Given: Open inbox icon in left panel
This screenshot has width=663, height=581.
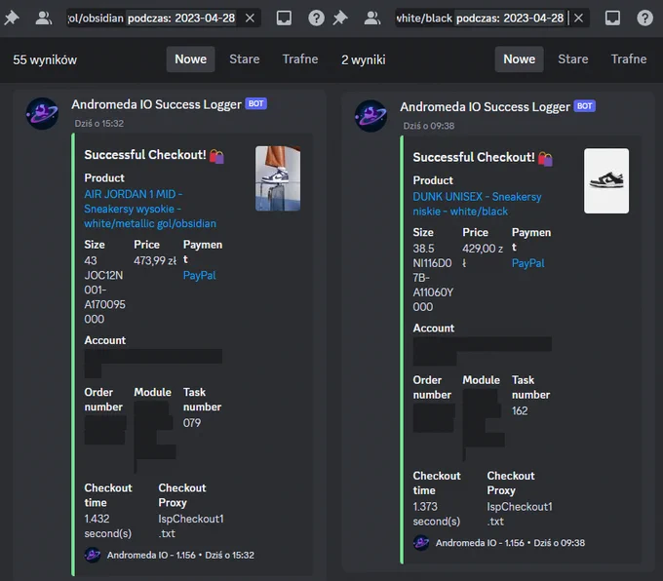Looking at the screenshot, I should 284,18.
